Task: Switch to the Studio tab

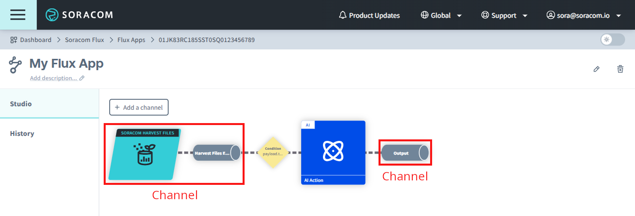Action: [x=50, y=104]
